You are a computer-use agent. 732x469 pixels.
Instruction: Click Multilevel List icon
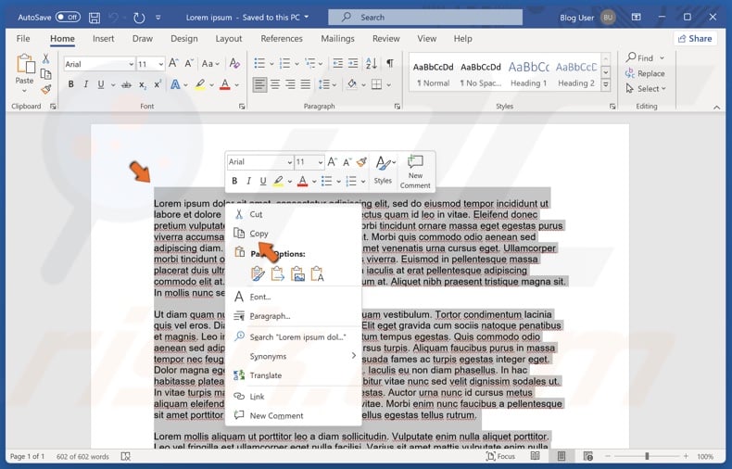click(310, 63)
